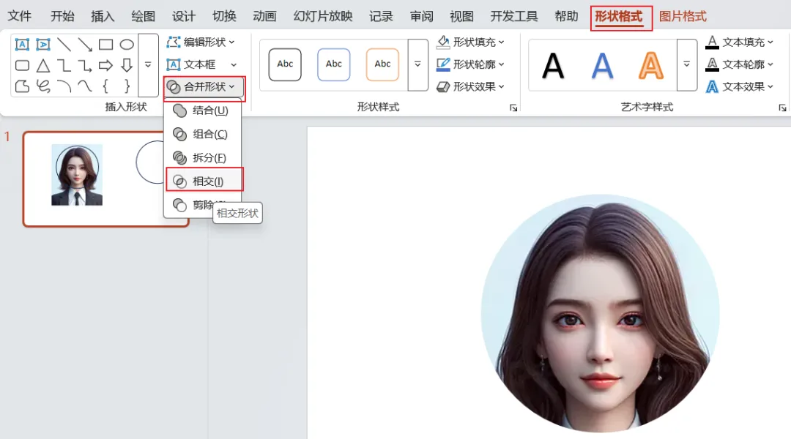Switch to the 审阅 tab

[422, 17]
